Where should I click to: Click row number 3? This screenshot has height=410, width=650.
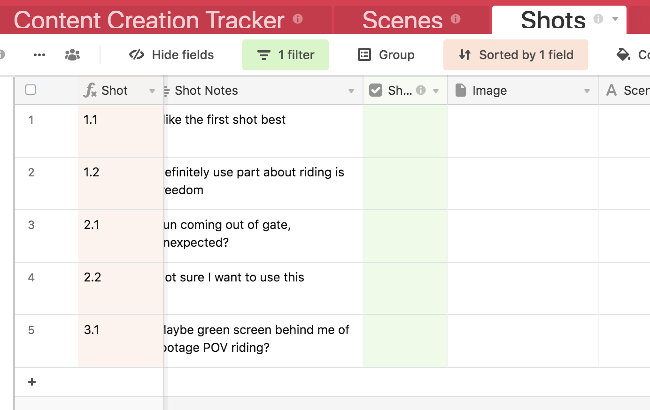pos(31,225)
